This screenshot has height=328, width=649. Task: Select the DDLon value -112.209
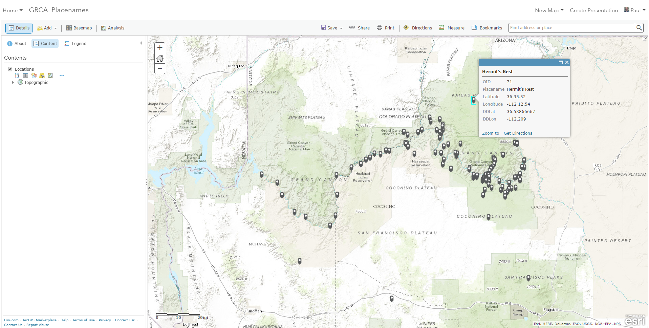517,119
